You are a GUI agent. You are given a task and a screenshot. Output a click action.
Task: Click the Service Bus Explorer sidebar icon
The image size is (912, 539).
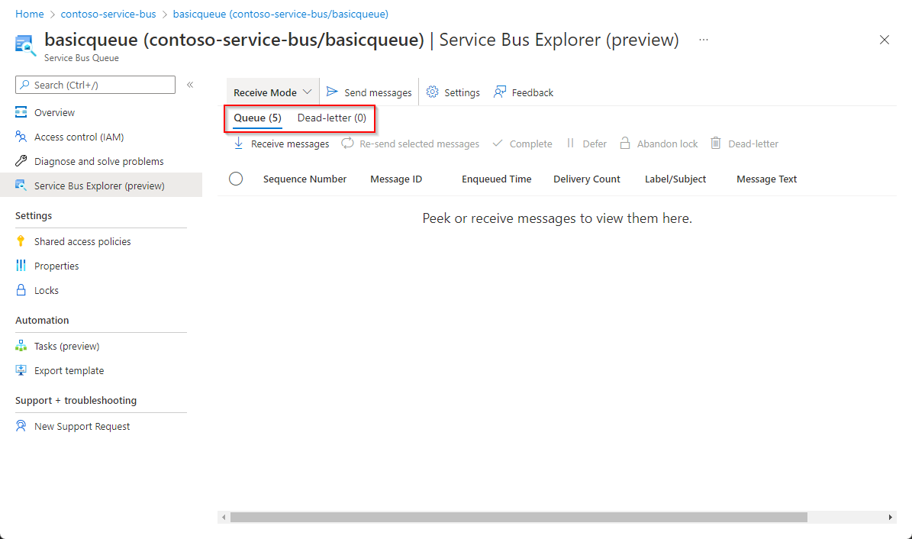click(21, 185)
